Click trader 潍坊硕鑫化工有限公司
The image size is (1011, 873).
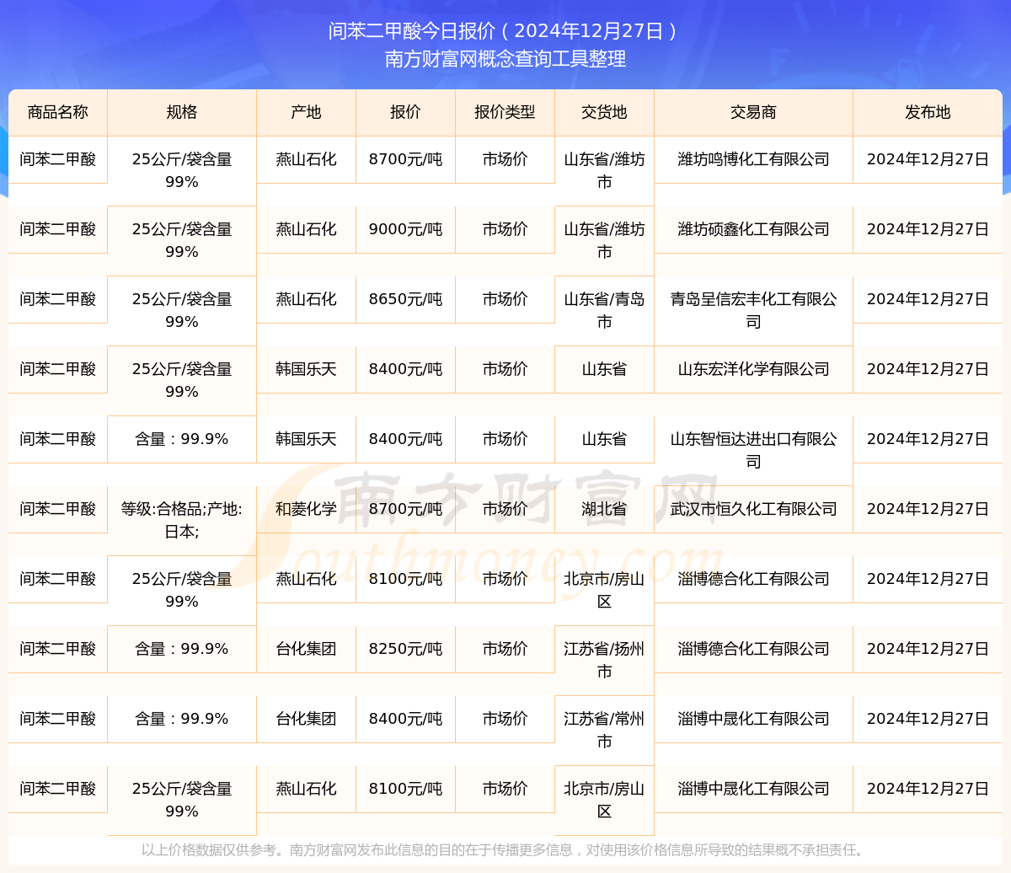click(753, 229)
